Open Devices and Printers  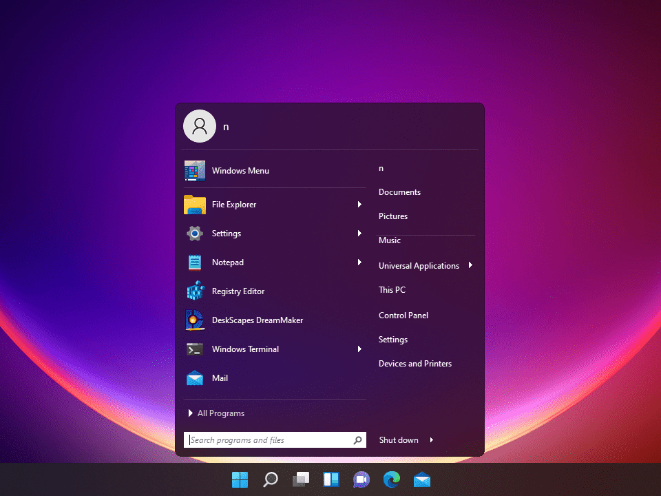415,363
